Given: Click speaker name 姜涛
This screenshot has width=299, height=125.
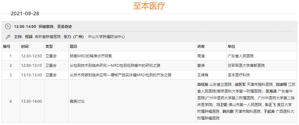Looking at the screenshot, I should 201,66.
